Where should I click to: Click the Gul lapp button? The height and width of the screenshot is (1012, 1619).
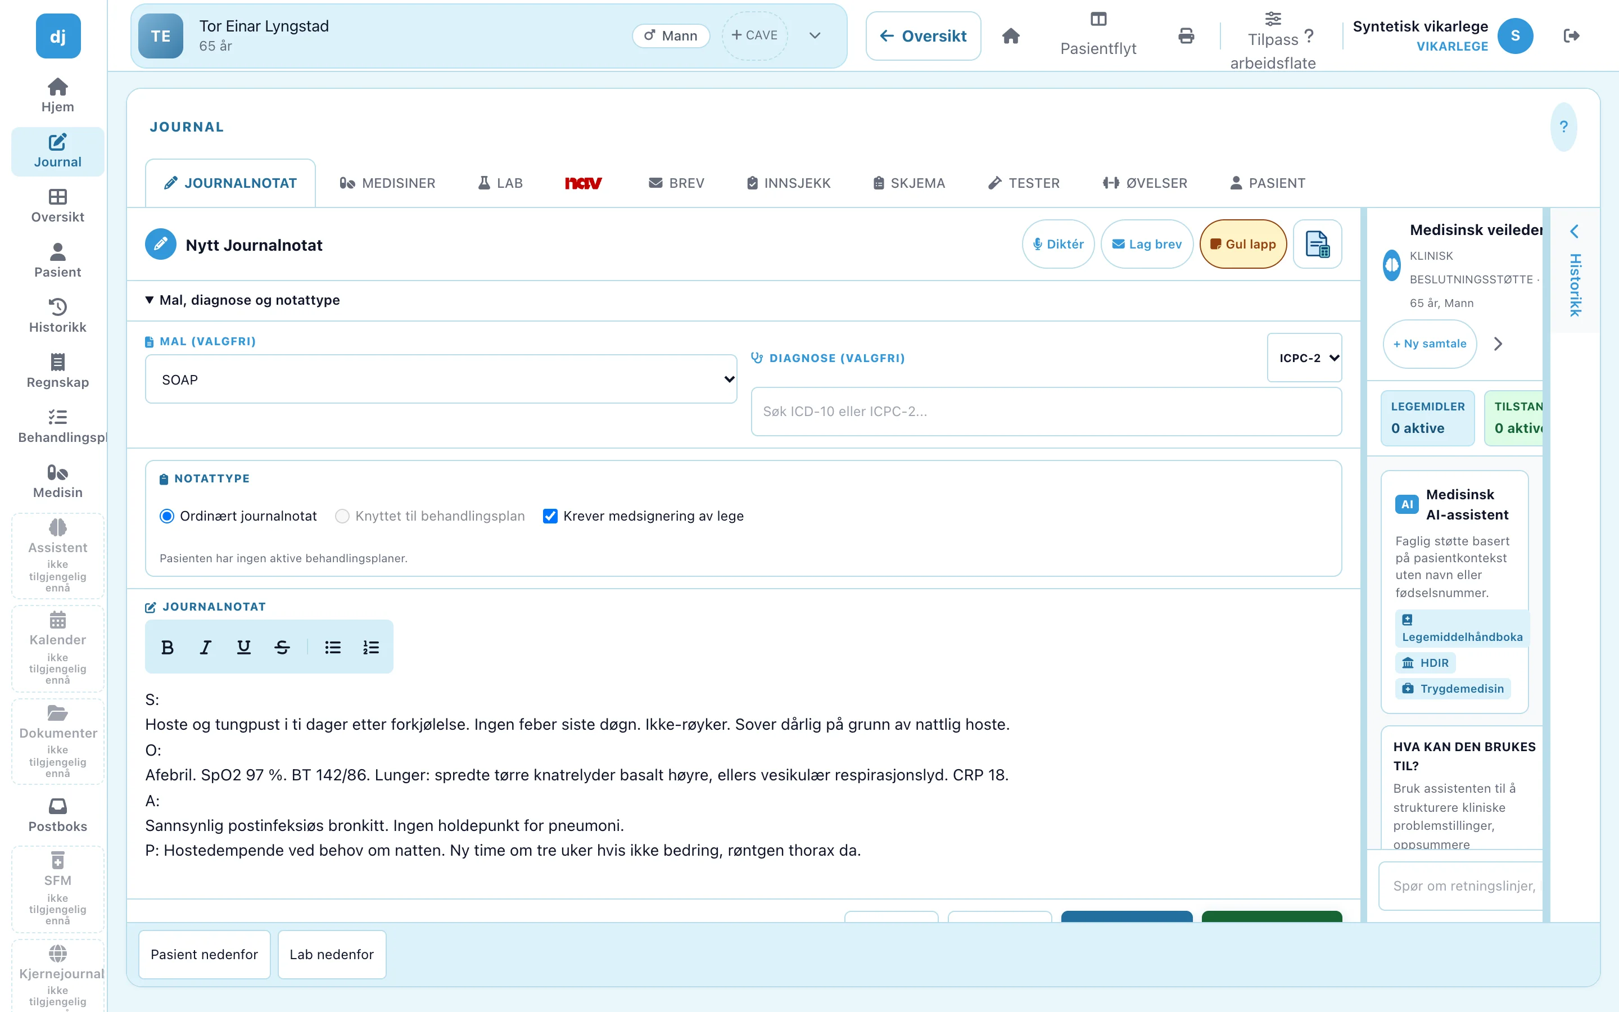click(1243, 245)
